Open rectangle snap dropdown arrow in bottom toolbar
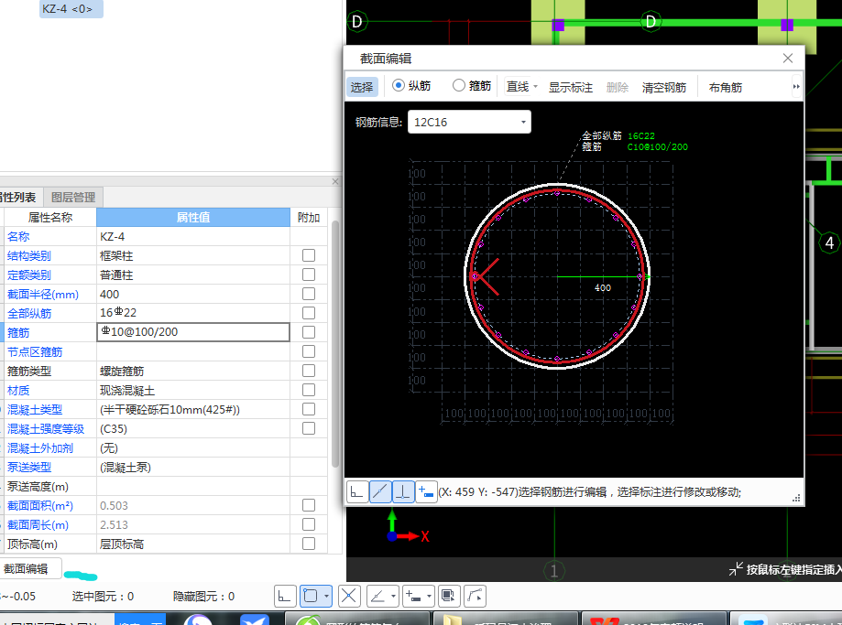This screenshot has width=842, height=625. (326, 596)
